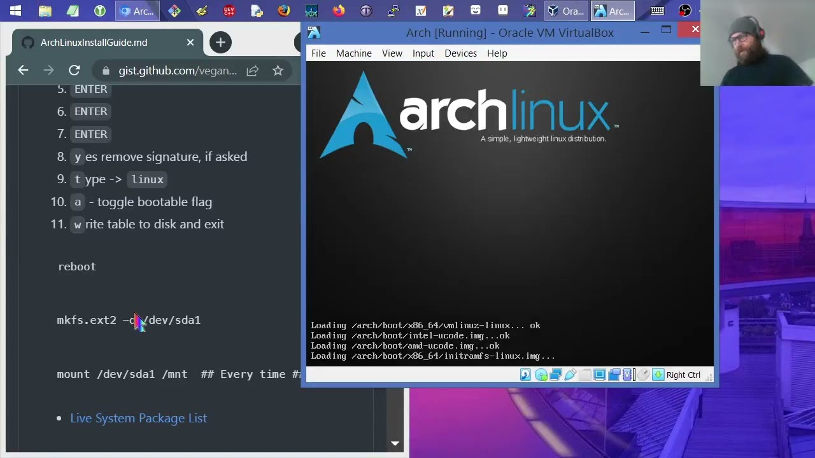Click the USB devices status icon
This screenshot has width=815, height=458.
570,375
